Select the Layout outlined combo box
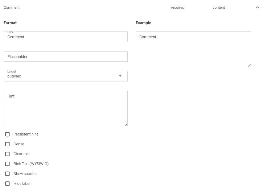The height and width of the screenshot is (187, 263). [x=62, y=76]
